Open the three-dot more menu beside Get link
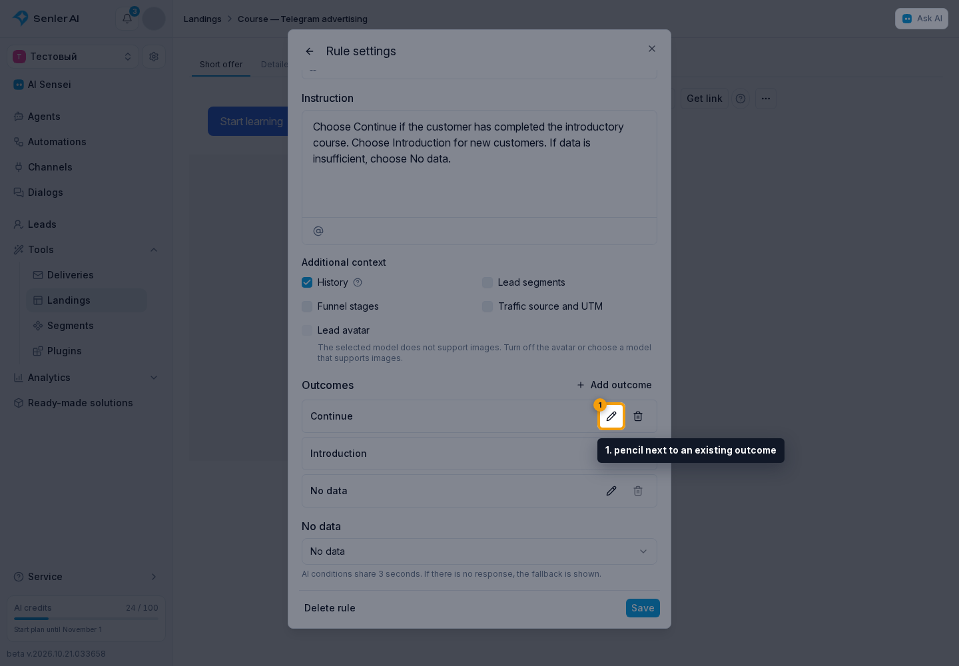Screen dimensions: 959x666 (x=766, y=99)
